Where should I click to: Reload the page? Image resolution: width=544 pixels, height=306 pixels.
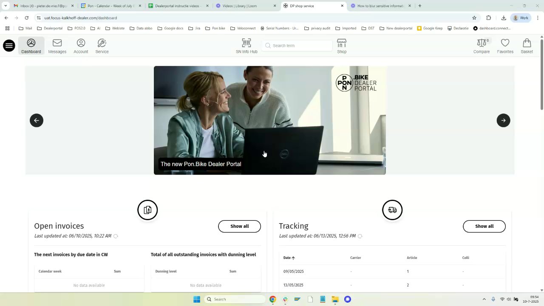26,18
